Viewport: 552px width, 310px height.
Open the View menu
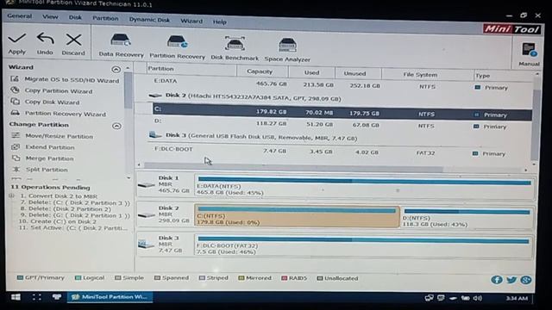(x=50, y=17)
